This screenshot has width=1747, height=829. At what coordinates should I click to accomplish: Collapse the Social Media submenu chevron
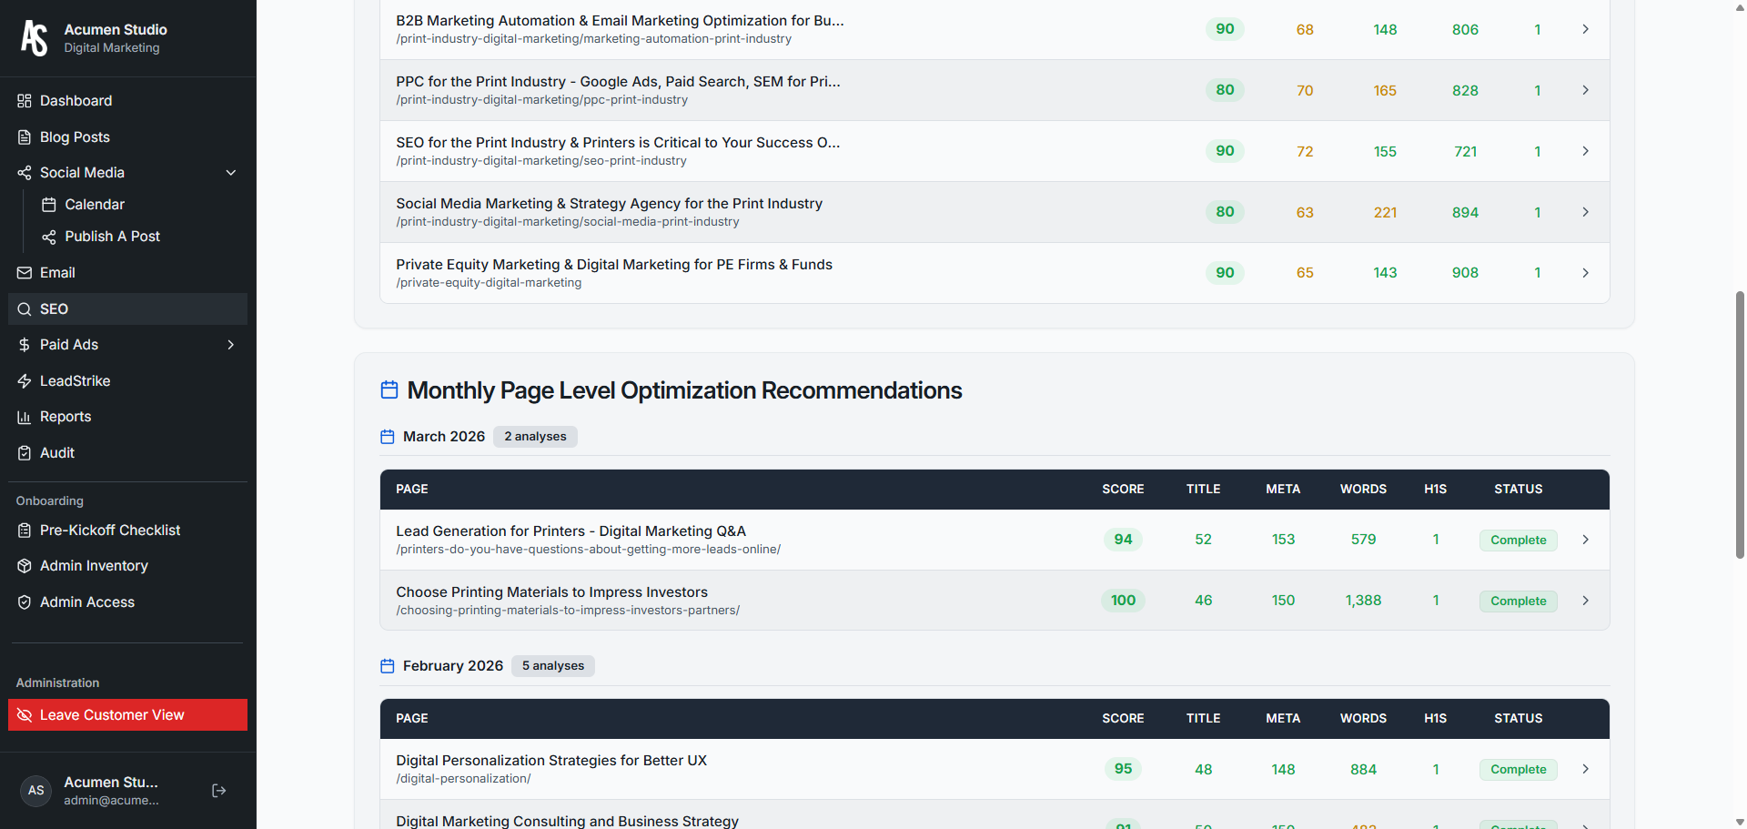[x=231, y=173]
